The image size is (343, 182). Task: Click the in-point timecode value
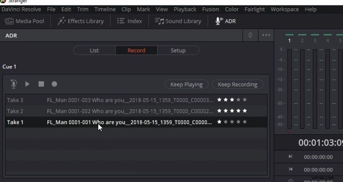(x=318, y=157)
